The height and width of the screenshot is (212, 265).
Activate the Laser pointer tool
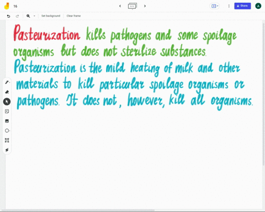(7, 150)
